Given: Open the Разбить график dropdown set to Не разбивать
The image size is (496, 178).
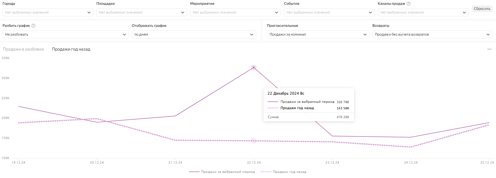Looking at the screenshot, I should point(65,34).
